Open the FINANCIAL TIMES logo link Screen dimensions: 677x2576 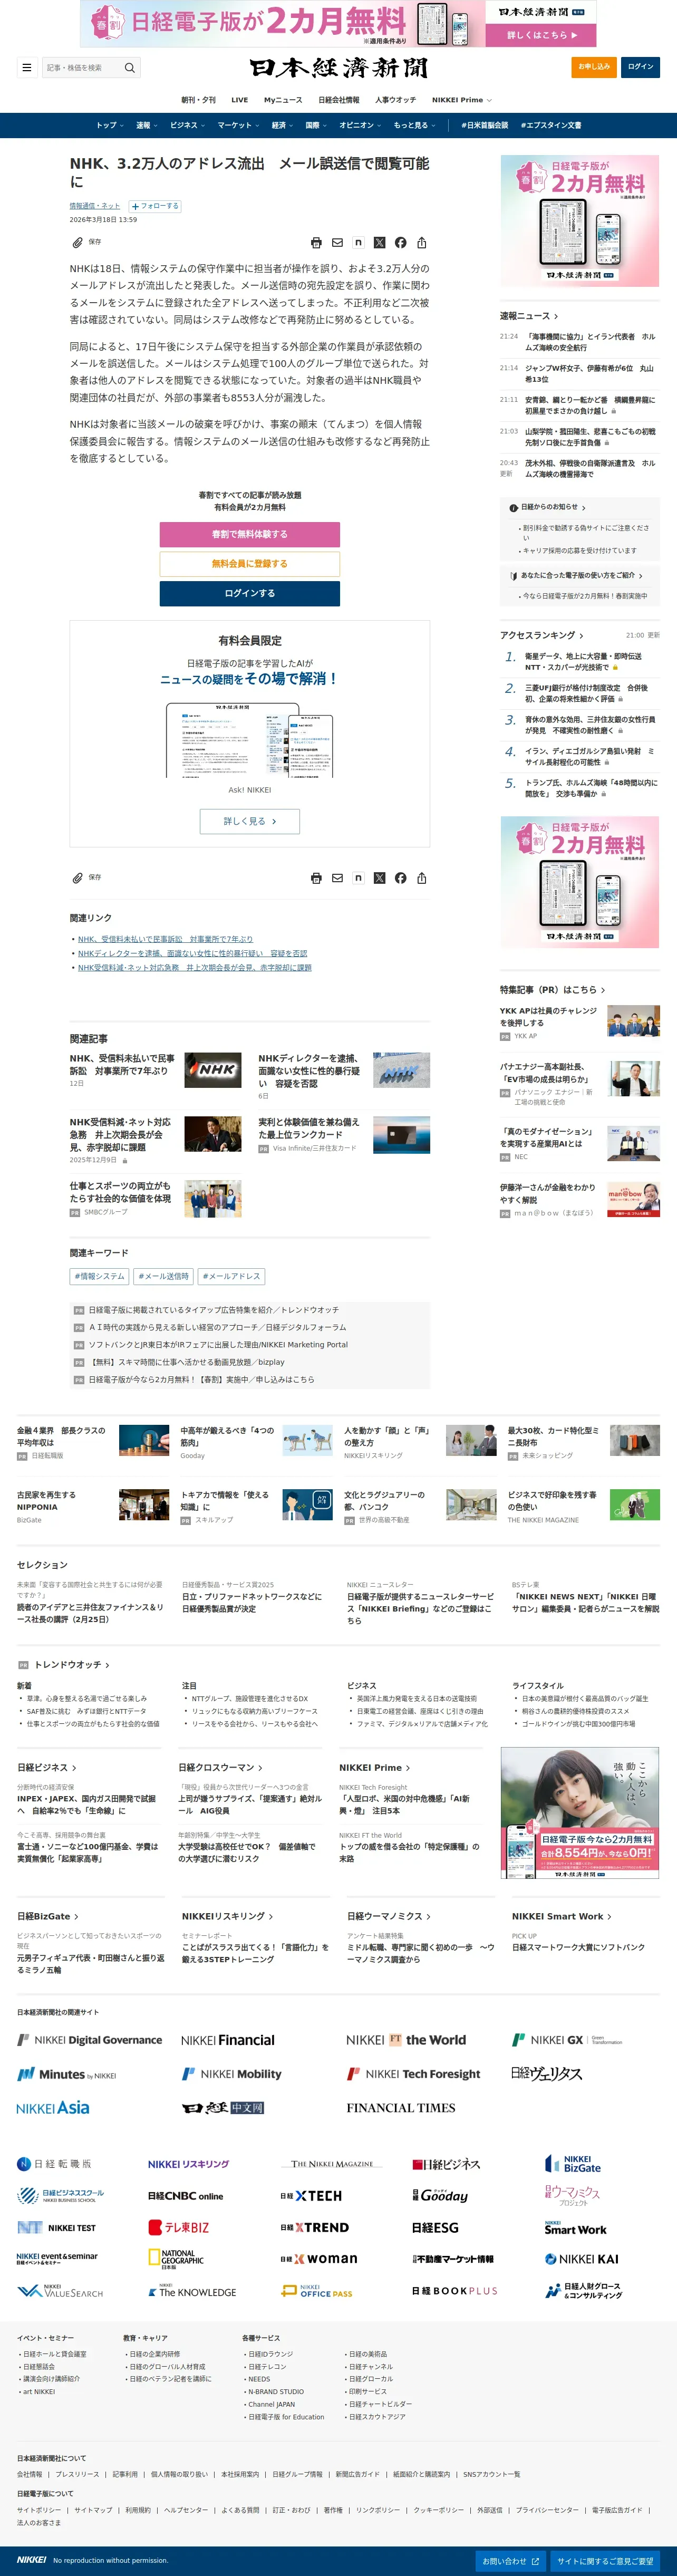401,2108
